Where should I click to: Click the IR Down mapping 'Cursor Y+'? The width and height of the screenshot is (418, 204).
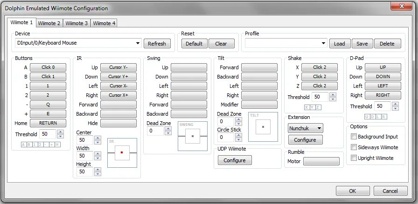(118, 77)
